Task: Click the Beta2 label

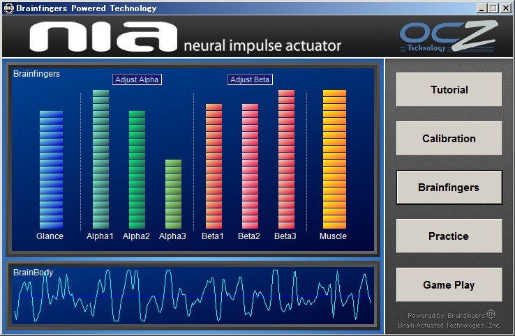Action: point(249,236)
